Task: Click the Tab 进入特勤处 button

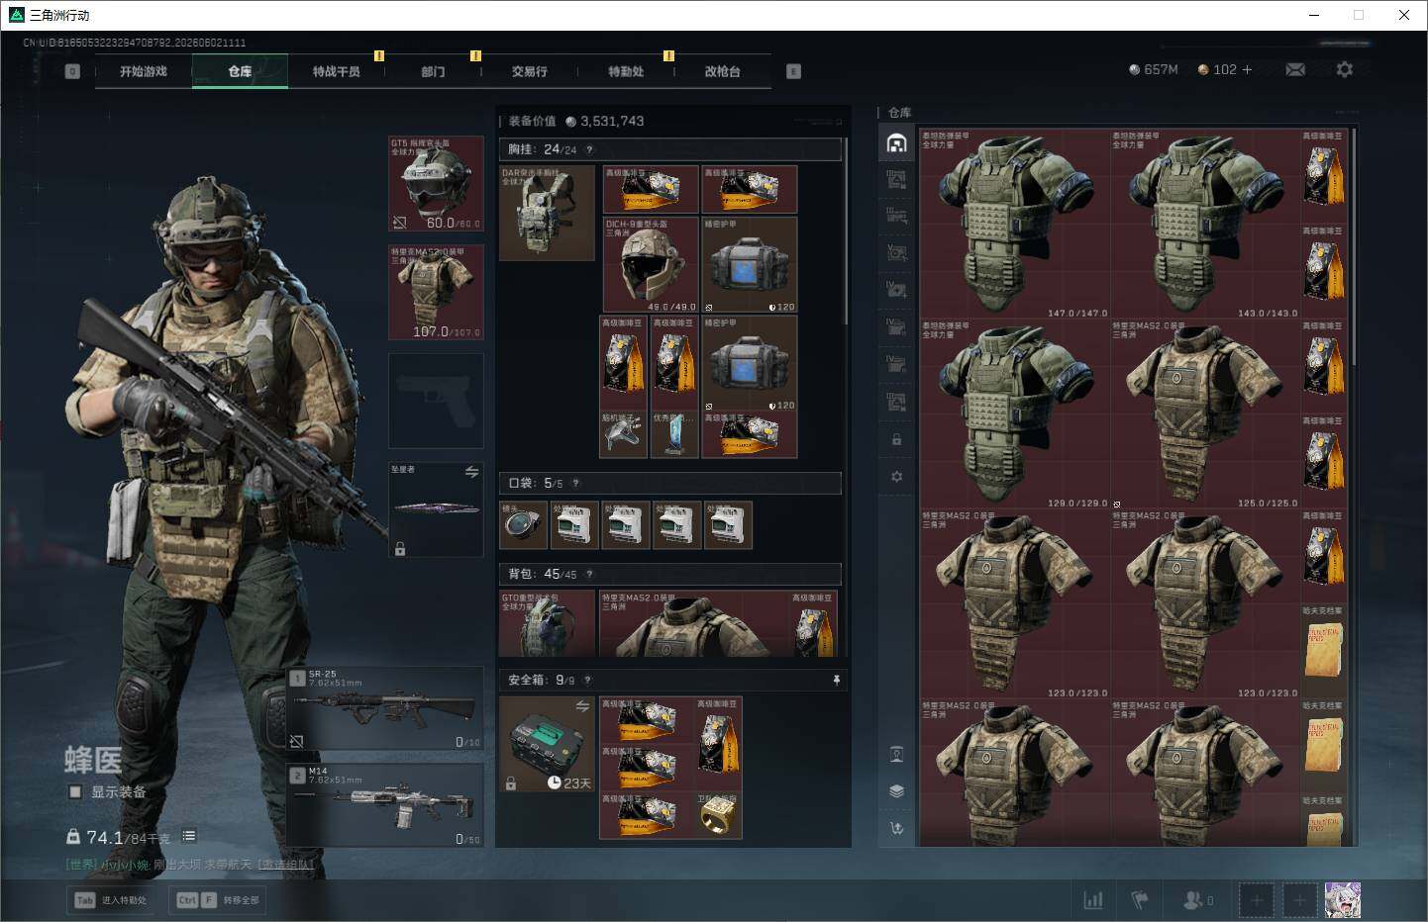Action: point(111,900)
